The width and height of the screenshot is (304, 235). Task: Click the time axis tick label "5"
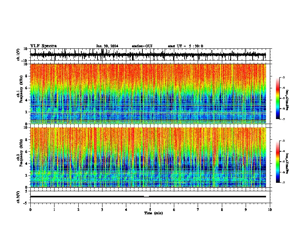click(150, 210)
